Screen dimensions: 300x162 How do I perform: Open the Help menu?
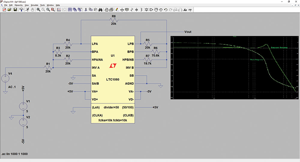point(58,5)
